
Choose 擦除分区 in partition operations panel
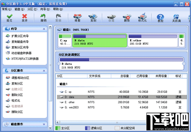14,112
